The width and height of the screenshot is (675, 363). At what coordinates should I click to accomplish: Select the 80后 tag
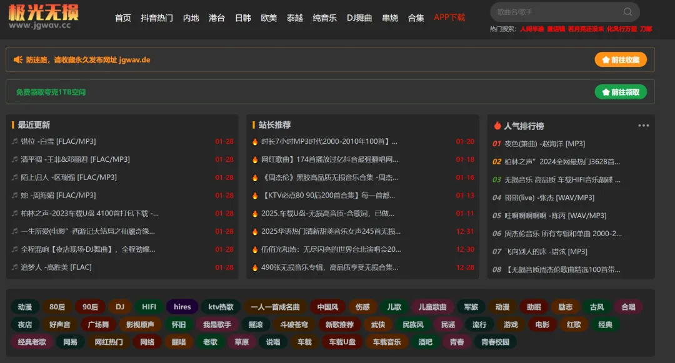tap(57, 307)
